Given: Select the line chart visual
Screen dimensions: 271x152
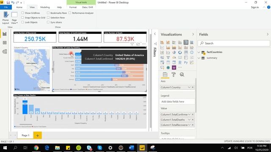Looking at the screenshot, I should pos(162,47).
